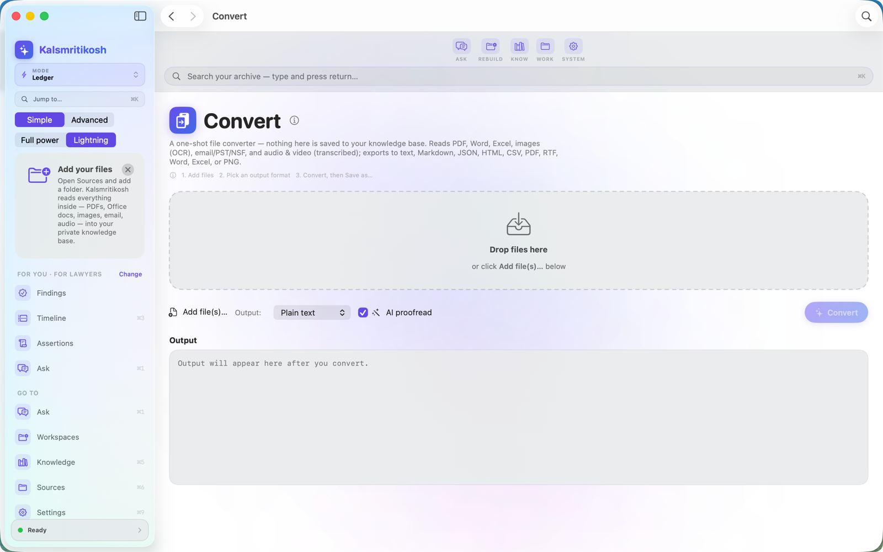
Task: Click the Change link for For Lawyers
Action: click(x=130, y=274)
